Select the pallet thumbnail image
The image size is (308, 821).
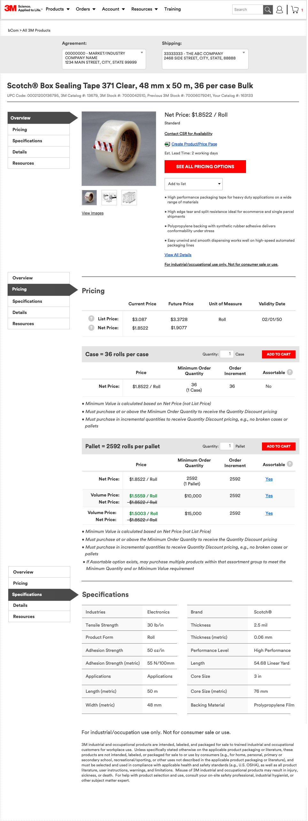tap(129, 198)
